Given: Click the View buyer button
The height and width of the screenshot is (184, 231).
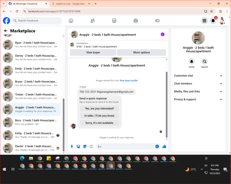Looking at the screenshot, I should [x=93, y=52].
